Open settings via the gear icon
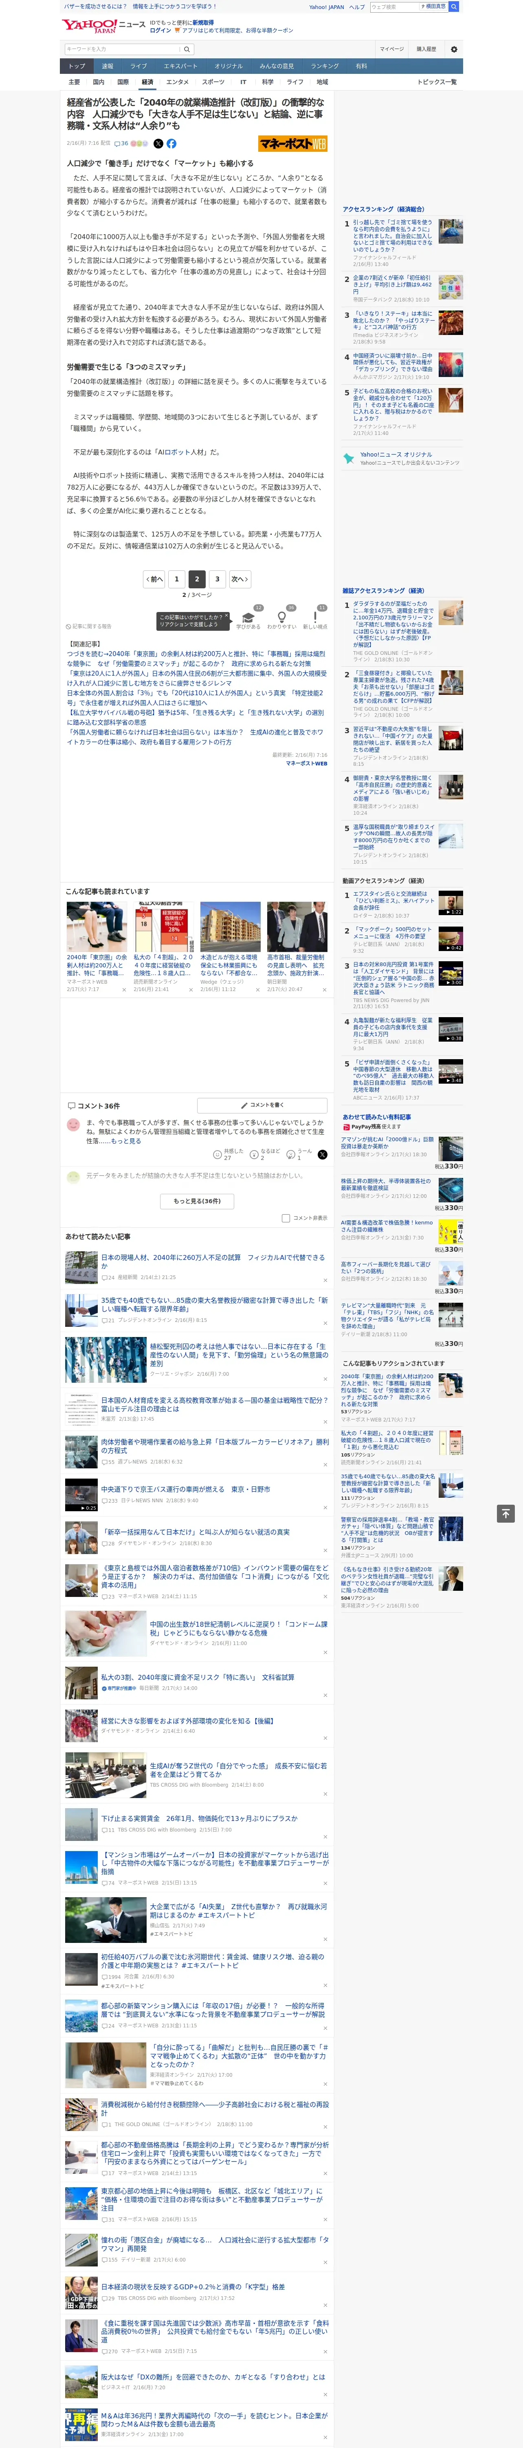Image resolution: width=523 pixels, height=2448 pixels. [x=454, y=49]
